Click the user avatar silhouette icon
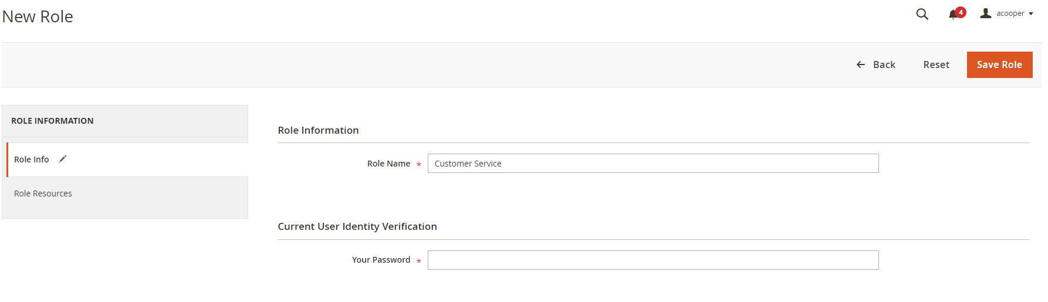The width and height of the screenshot is (1048, 302). pos(986,13)
